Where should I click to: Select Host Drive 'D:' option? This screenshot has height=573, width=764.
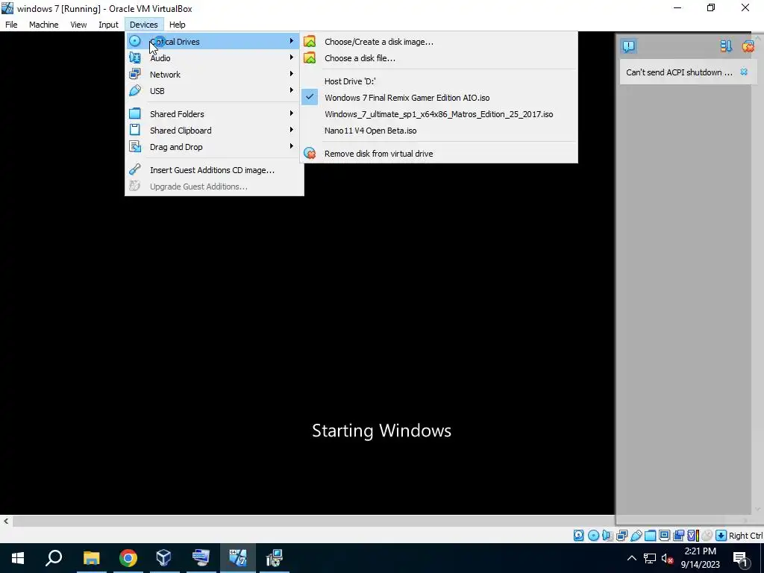pyautogui.click(x=439, y=81)
